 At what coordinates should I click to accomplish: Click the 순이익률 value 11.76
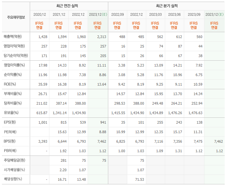(159, 75)
